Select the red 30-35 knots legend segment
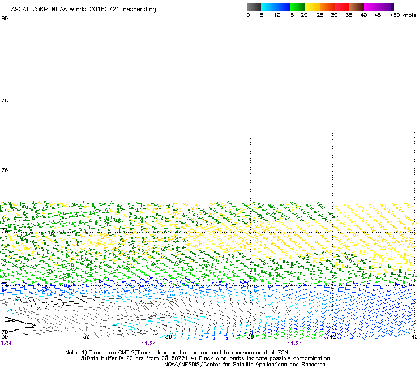Screen dimensions: 419x368 [342, 7]
